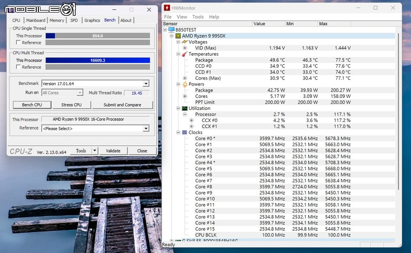The image size is (411, 253).
Task: Click the Min column header
Action: click(301, 24)
